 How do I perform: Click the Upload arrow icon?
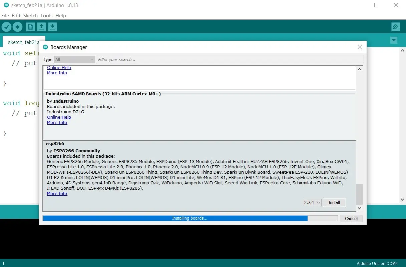click(17, 27)
